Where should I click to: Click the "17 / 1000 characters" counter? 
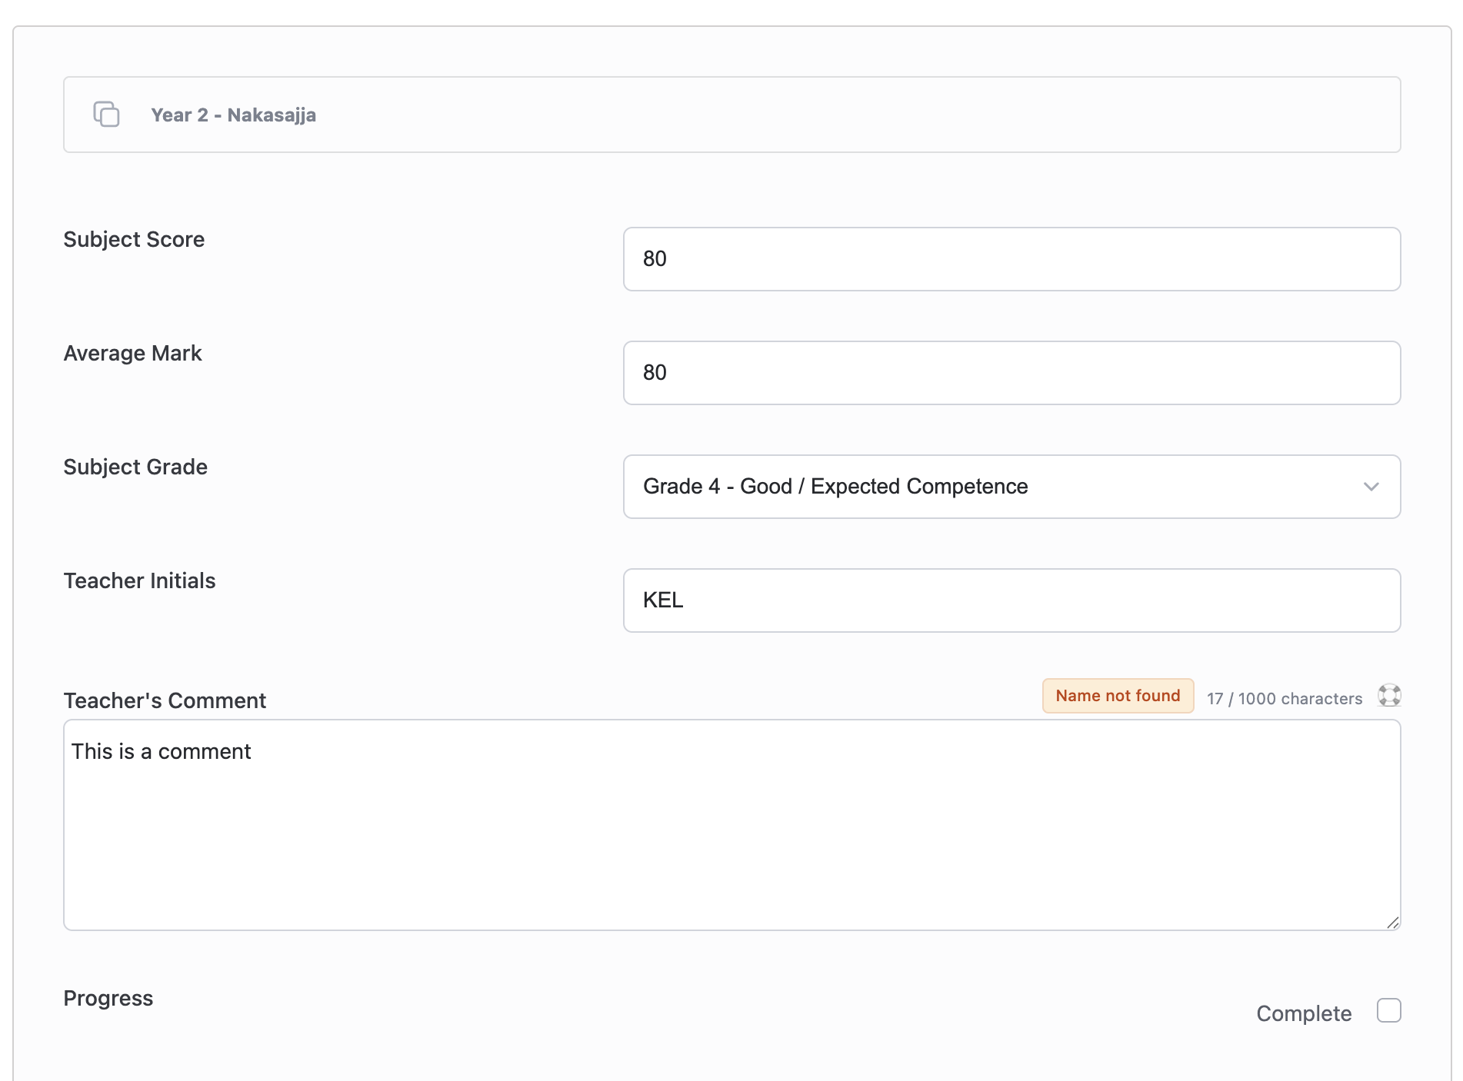(1284, 698)
